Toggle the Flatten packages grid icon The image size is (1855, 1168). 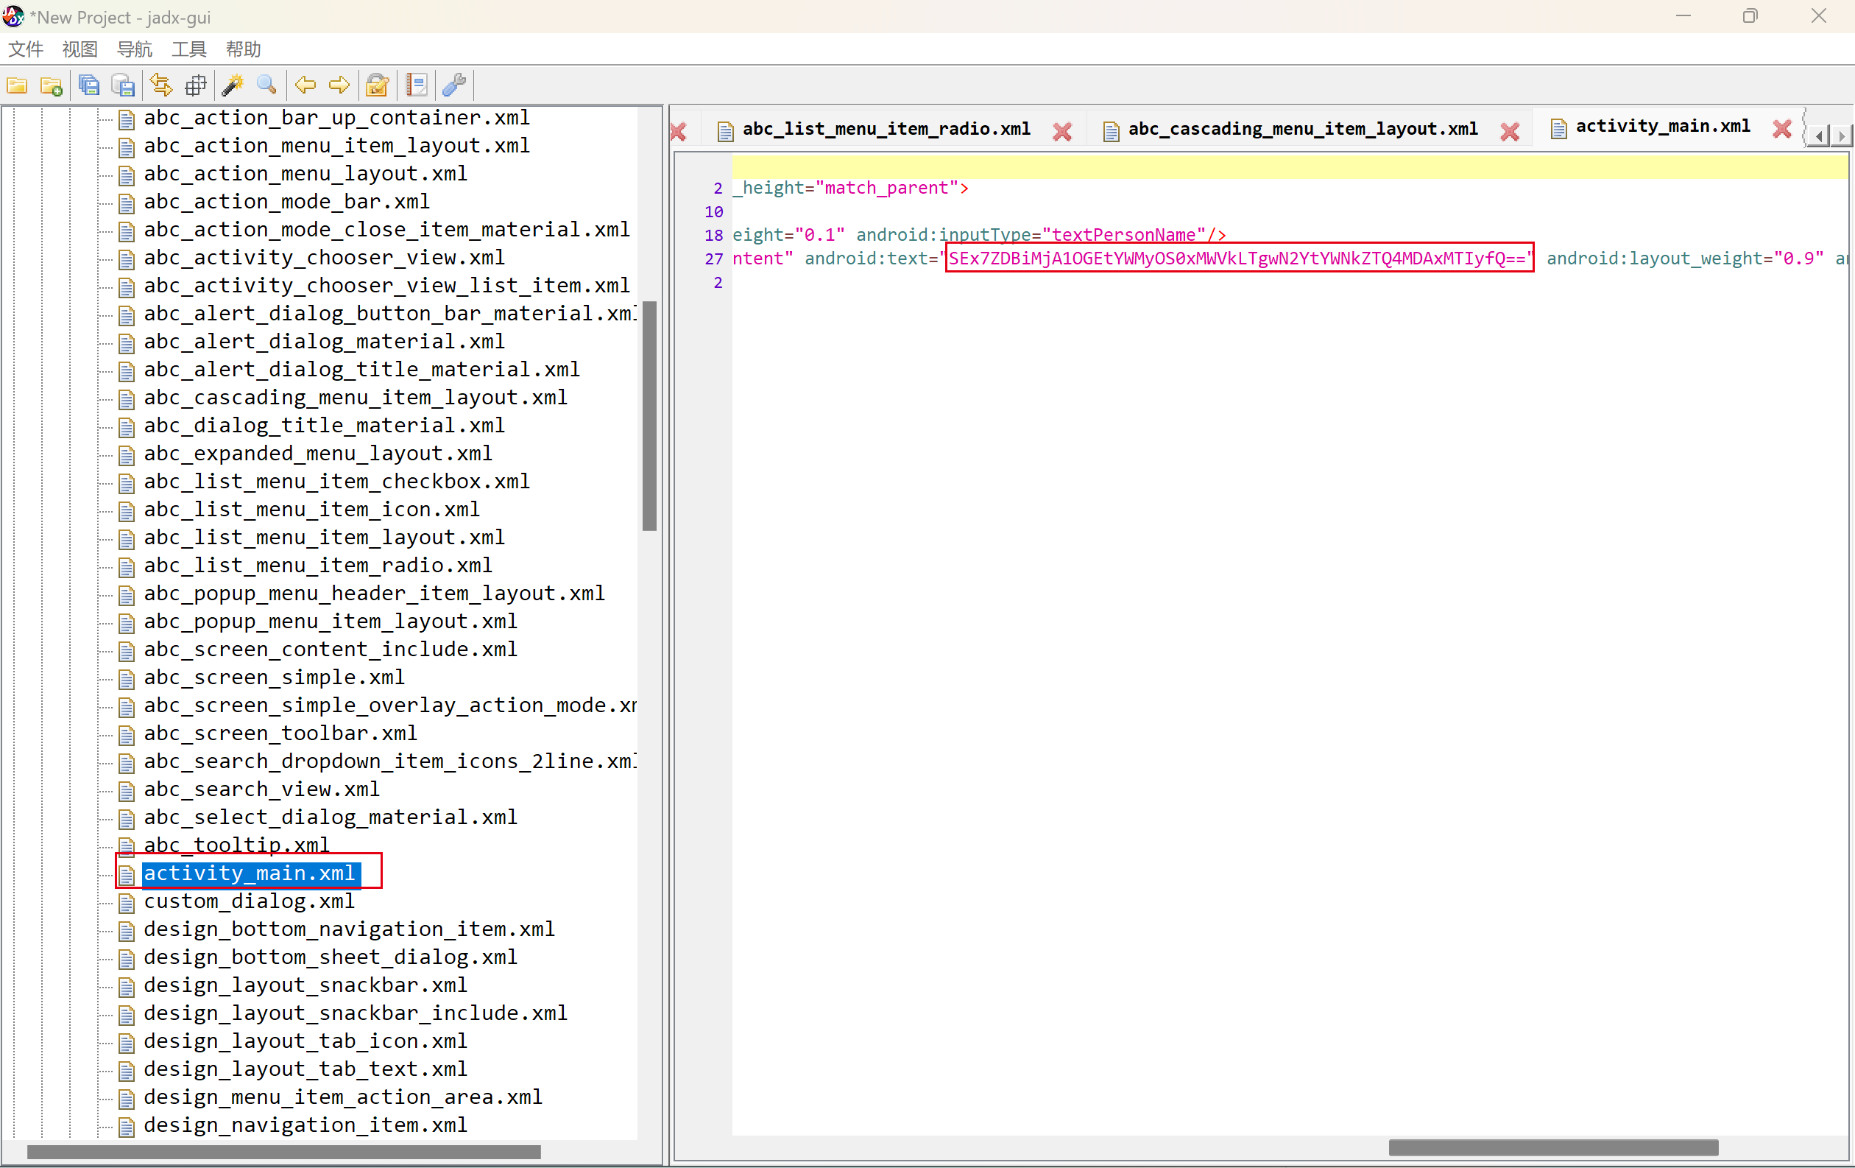[x=196, y=85]
